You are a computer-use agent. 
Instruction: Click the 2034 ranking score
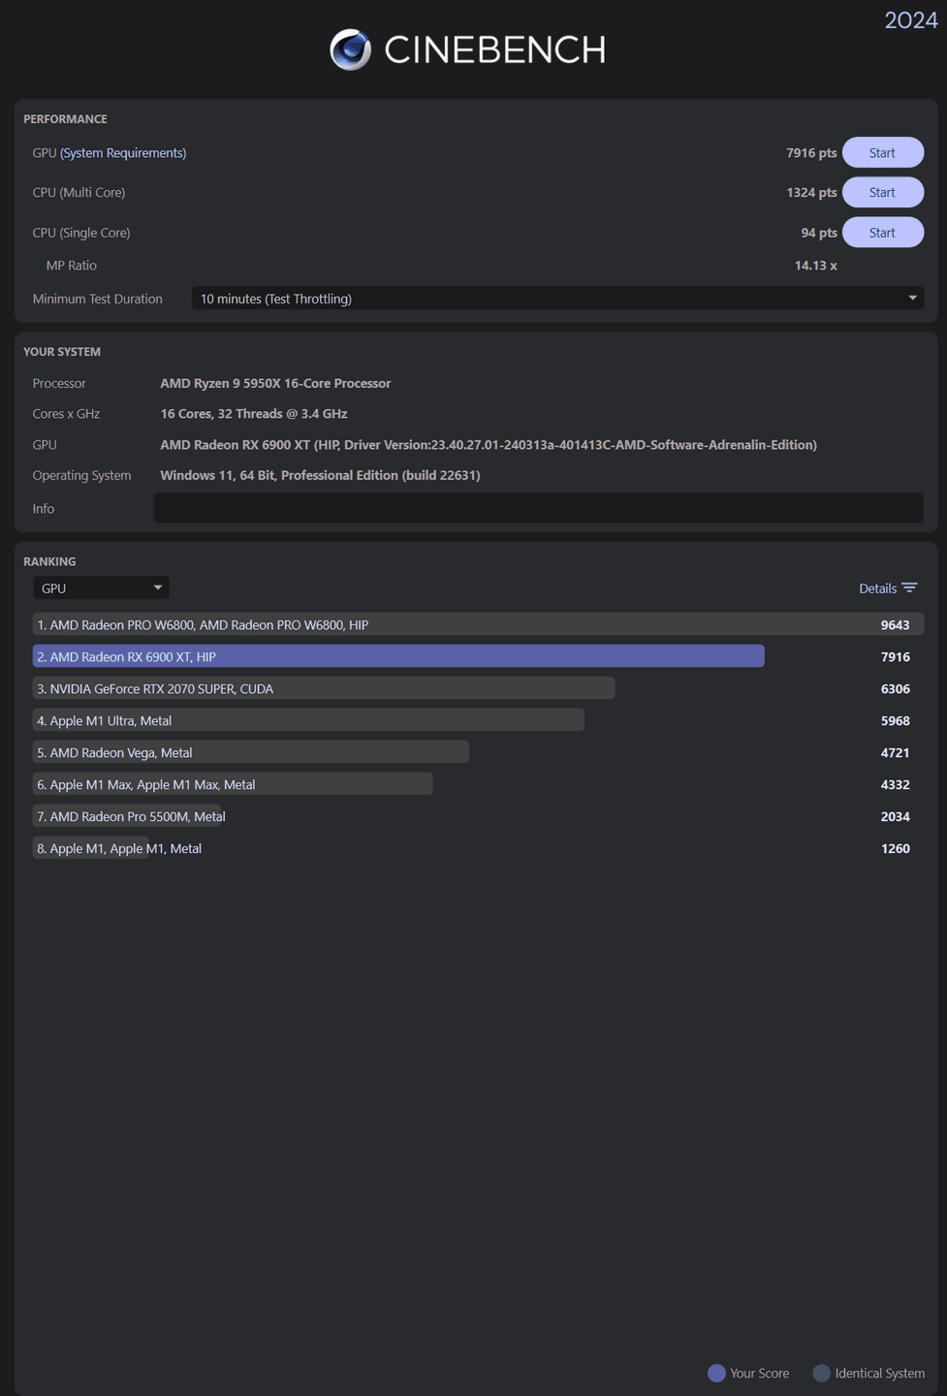[x=896, y=817]
